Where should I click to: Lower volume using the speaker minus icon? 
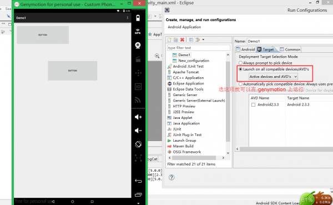(x=138, y=131)
